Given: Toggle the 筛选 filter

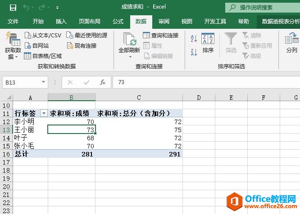Looking at the screenshot, I should pyautogui.click(x=231, y=43).
